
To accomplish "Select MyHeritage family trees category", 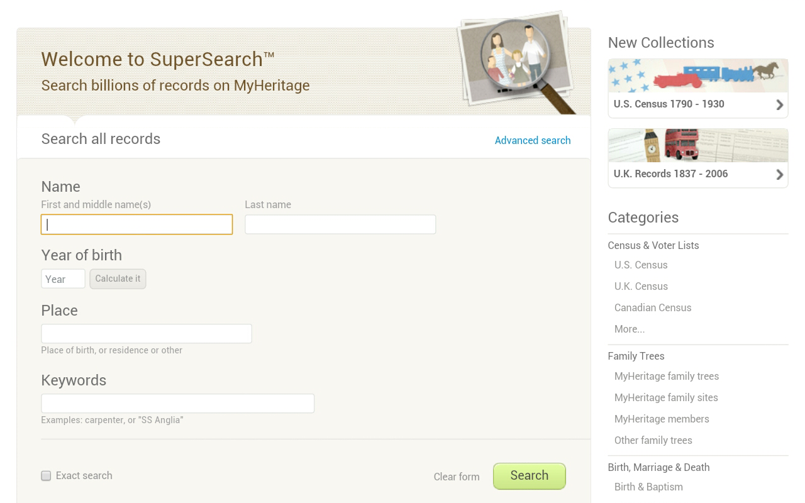I will coord(666,376).
